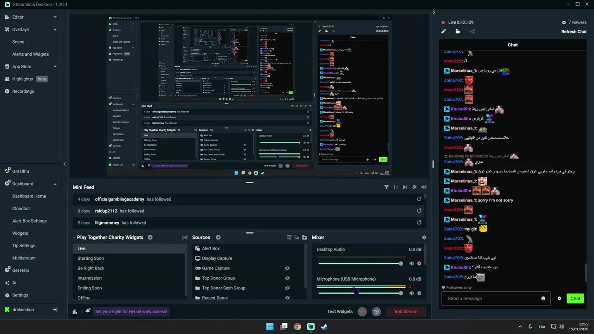Adjust the Desktop Audio volume slider
Image resolution: width=594 pixels, height=334 pixels.
coord(361,263)
